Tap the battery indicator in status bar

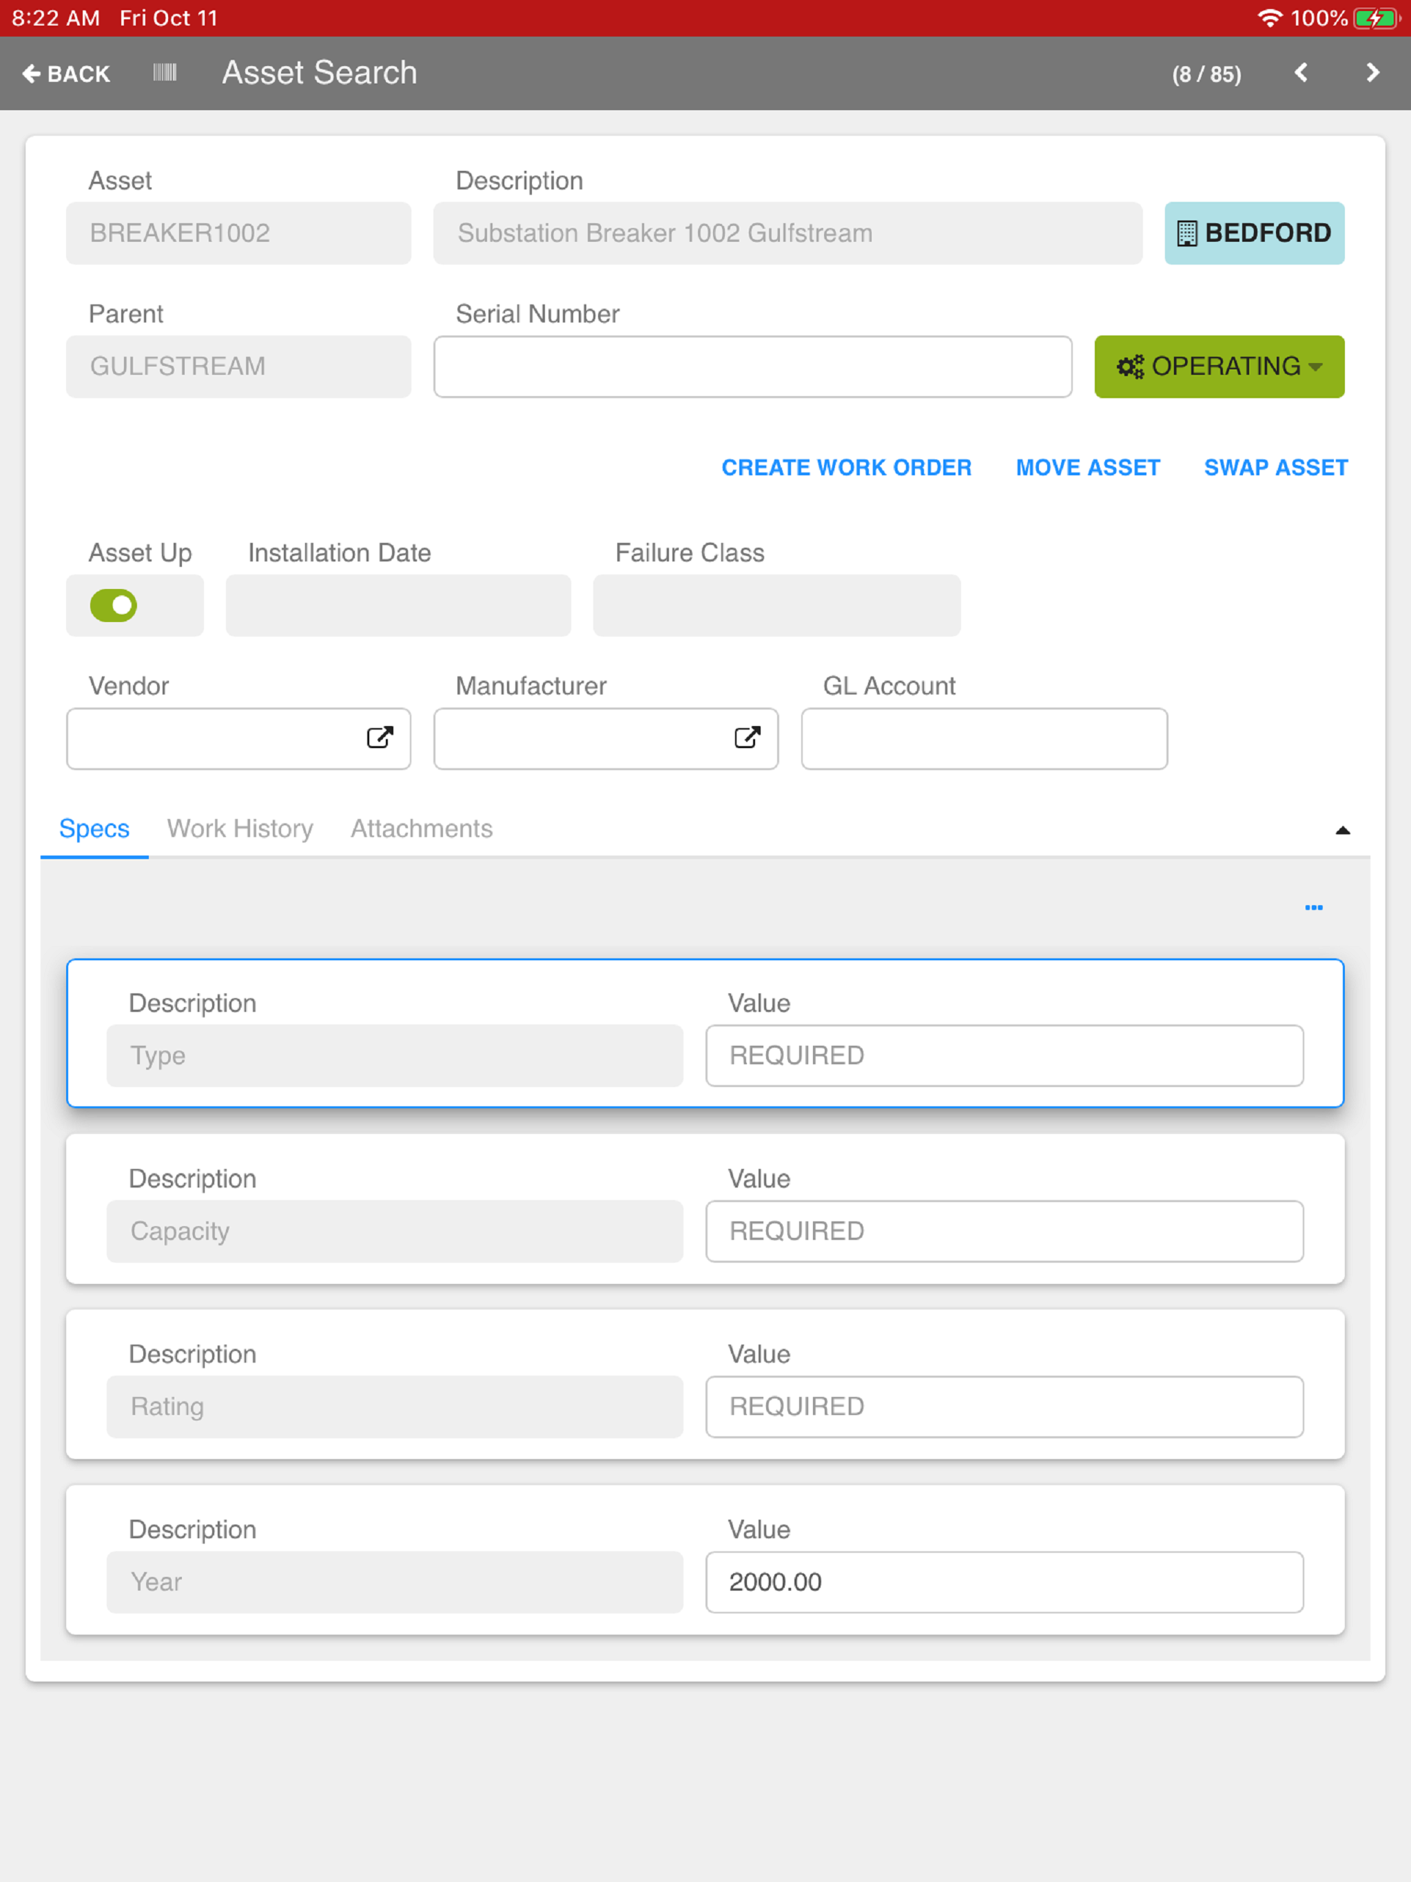point(1375,18)
